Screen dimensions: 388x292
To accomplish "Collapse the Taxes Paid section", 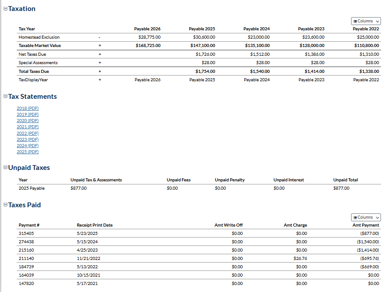I will (5, 205).
